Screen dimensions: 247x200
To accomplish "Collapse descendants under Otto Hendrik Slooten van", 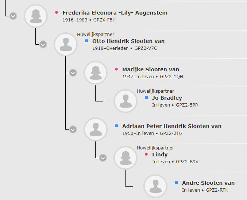I will [x=43, y=44].
